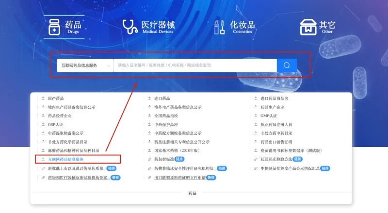Click the icon beside 国产药品
Viewport: 388px width, 213px height.
(x=43, y=98)
